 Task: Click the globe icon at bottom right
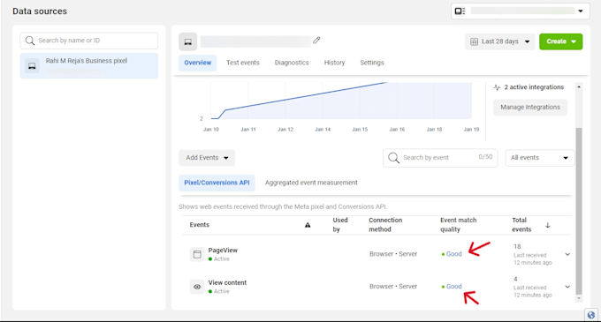click(591, 315)
